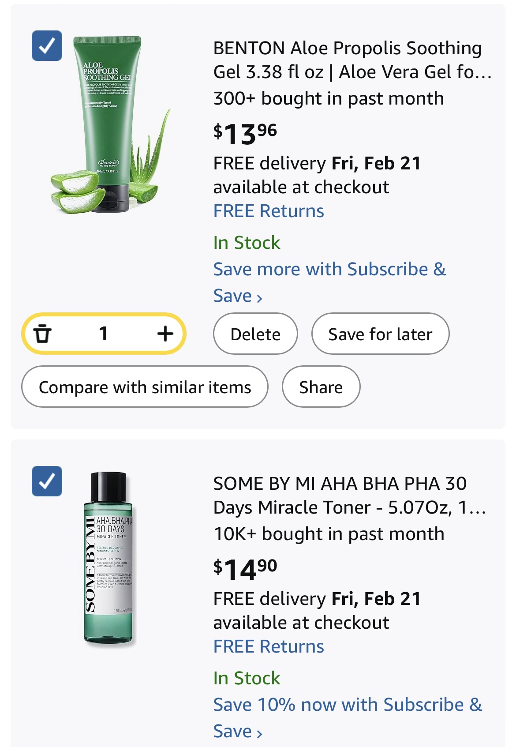The width and height of the screenshot is (516, 747).
Task: Increase quantity with the plus icon
Action: 165,334
